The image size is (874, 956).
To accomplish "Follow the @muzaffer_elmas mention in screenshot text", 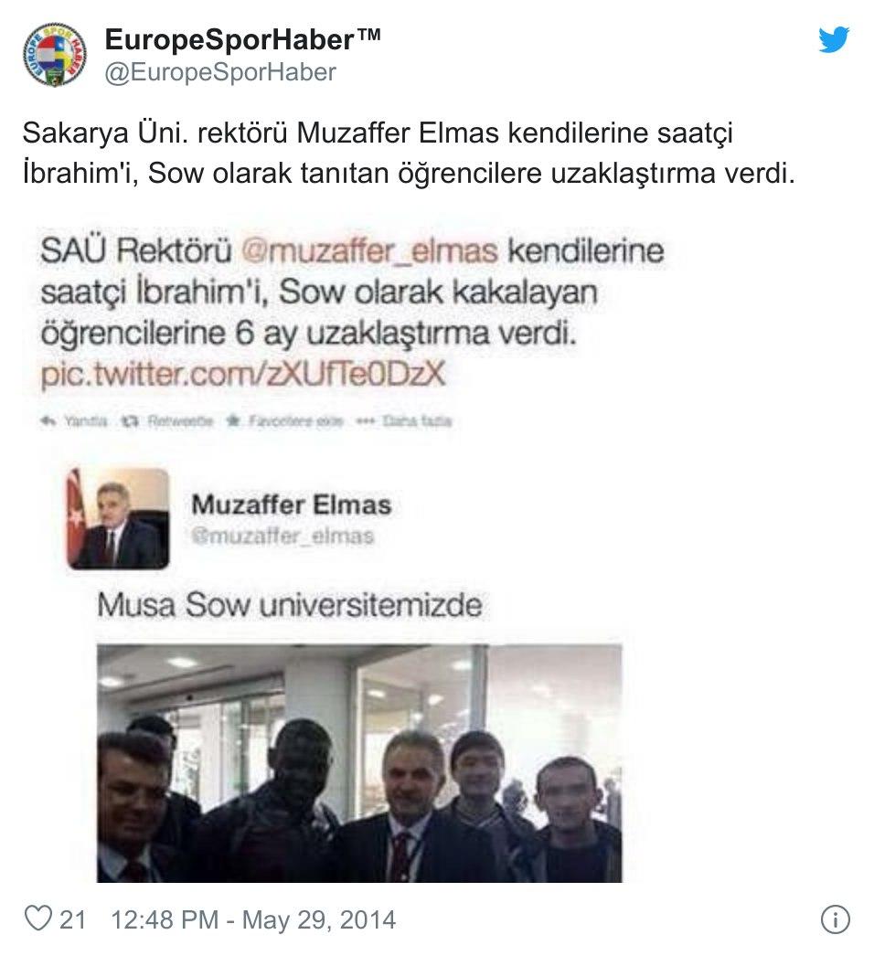I will 370,251.
